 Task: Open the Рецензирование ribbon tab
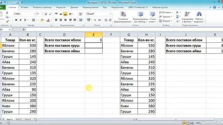91,7
